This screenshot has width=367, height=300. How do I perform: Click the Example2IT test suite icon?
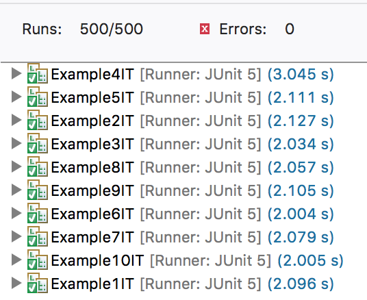(x=38, y=120)
